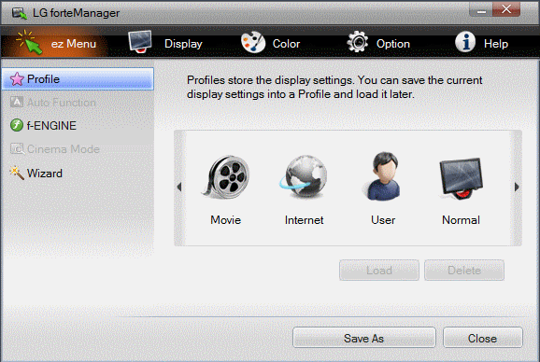Choose the Internet globe profile icon

[x=304, y=176]
